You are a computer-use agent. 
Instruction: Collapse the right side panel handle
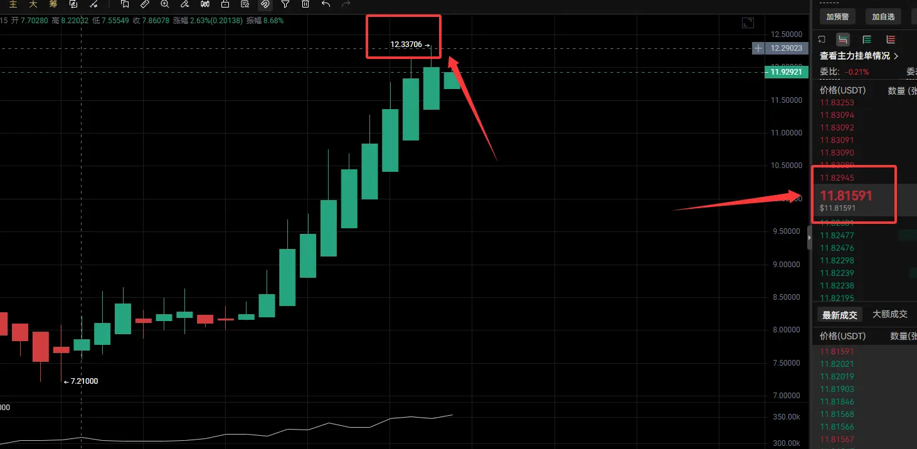[809, 238]
